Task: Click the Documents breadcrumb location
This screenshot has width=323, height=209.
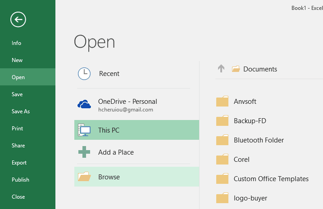Action: point(260,69)
